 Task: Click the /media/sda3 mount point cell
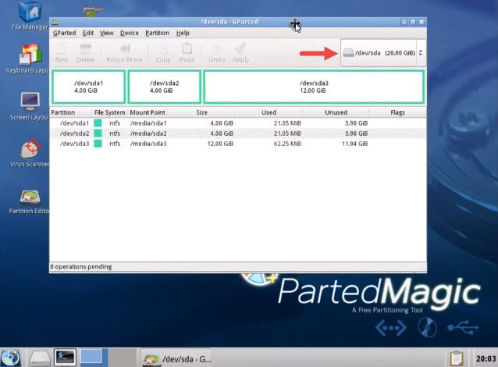pyautogui.click(x=148, y=144)
